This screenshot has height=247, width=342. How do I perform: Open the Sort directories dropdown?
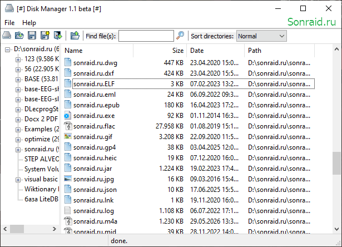(x=261, y=36)
